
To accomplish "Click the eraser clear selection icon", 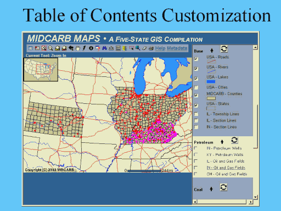I will pos(144,48).
